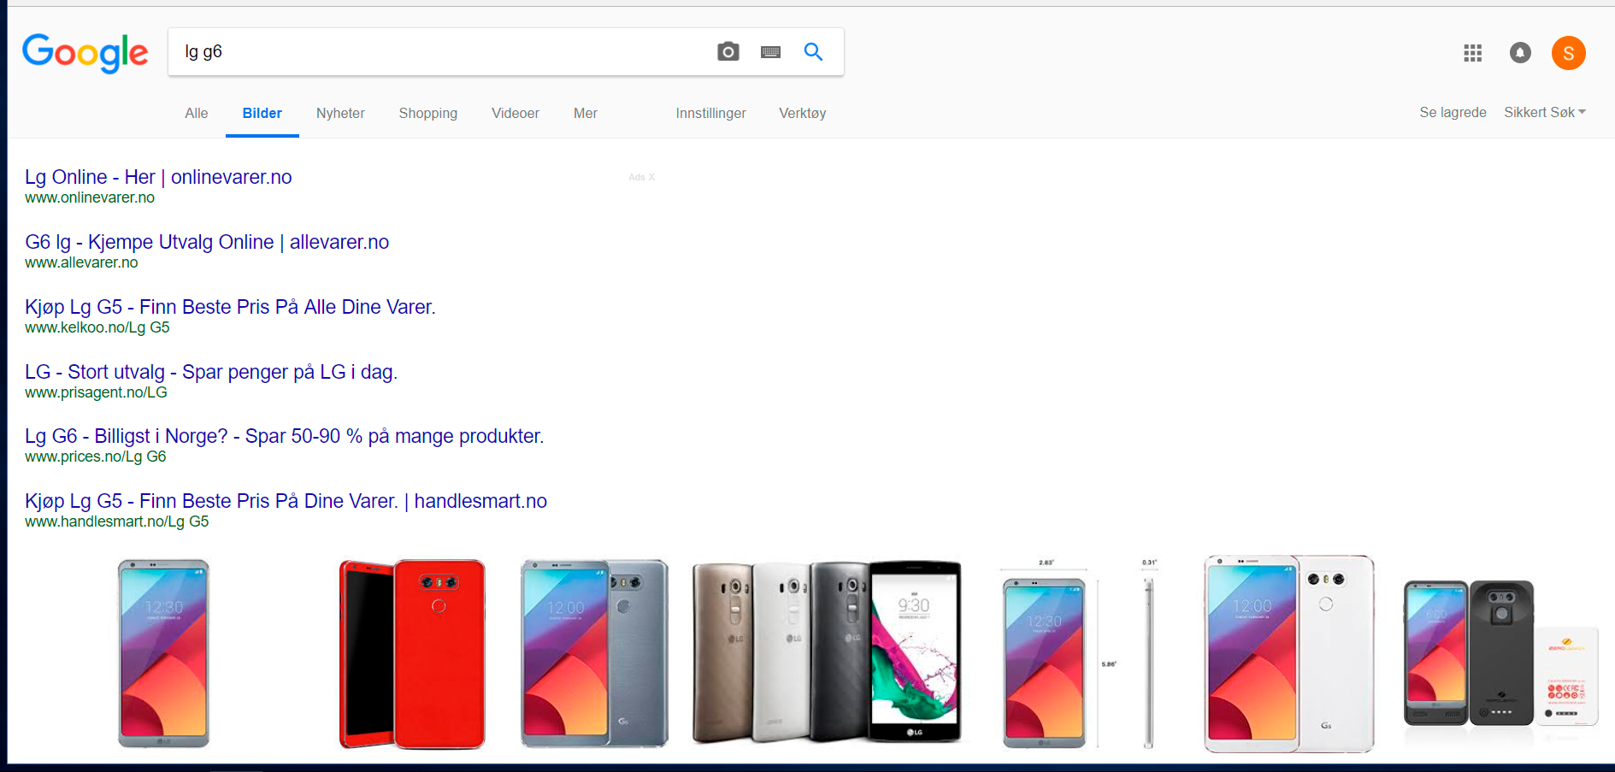Select the Bilder tab

point(262,113)
